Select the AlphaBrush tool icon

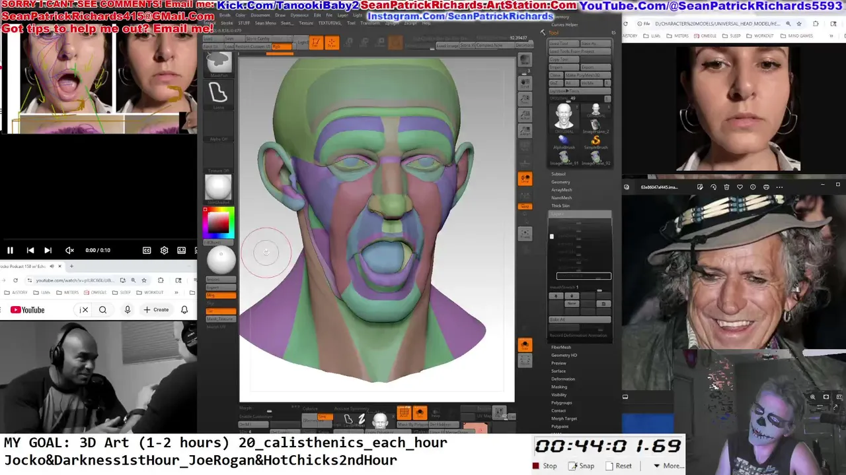(564, 141)
